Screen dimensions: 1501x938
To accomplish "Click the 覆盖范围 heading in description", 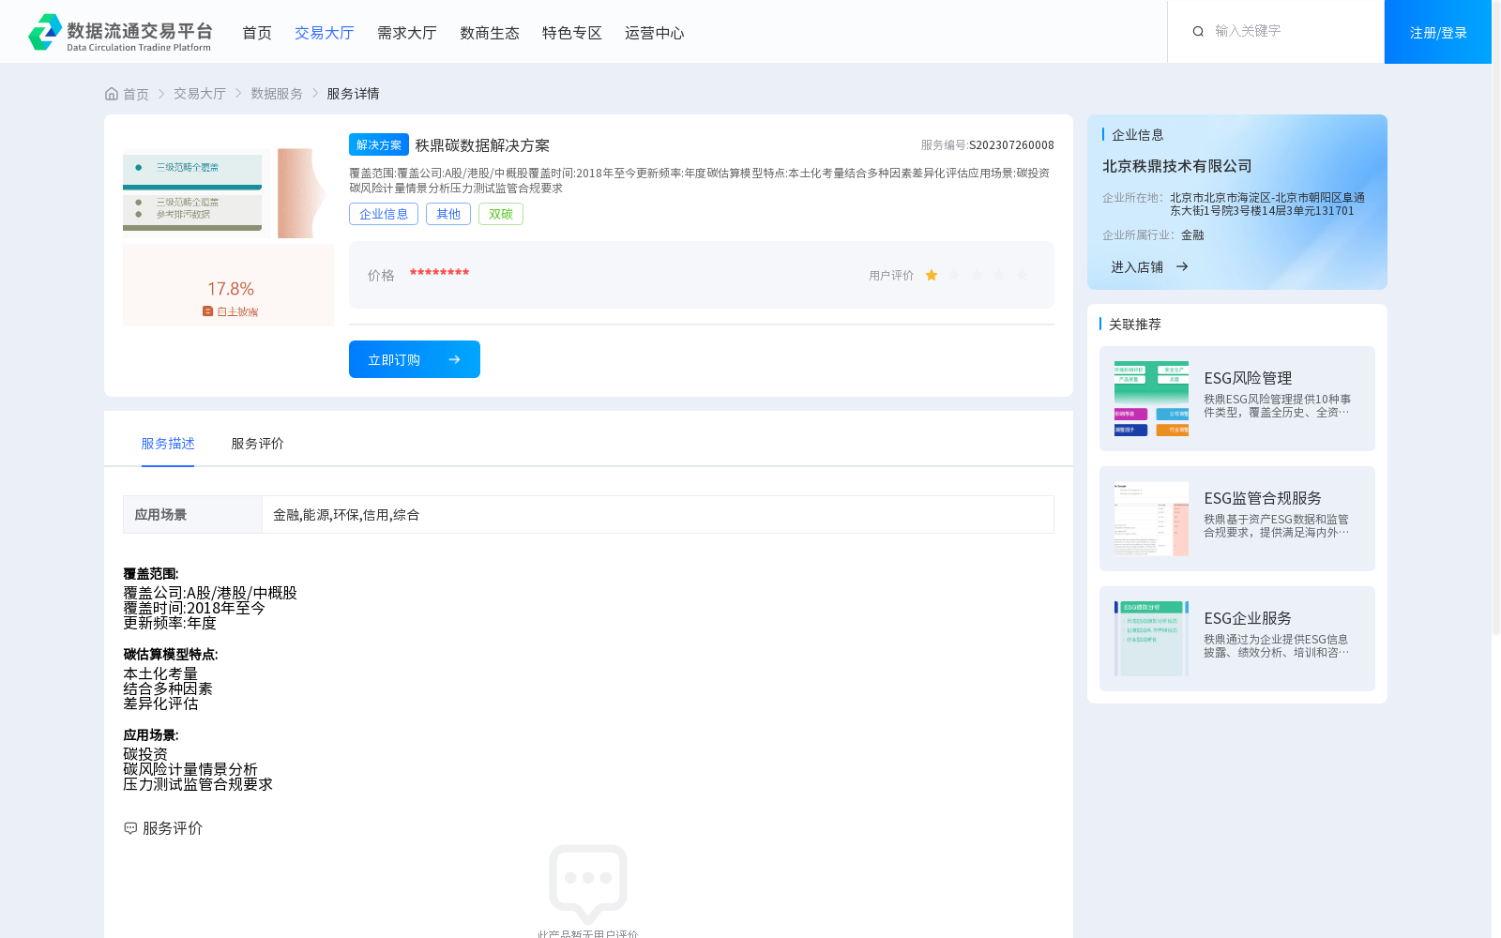I will coord(151,574).
